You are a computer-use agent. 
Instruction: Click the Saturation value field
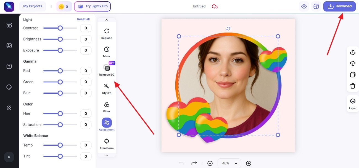click(86, 125)
